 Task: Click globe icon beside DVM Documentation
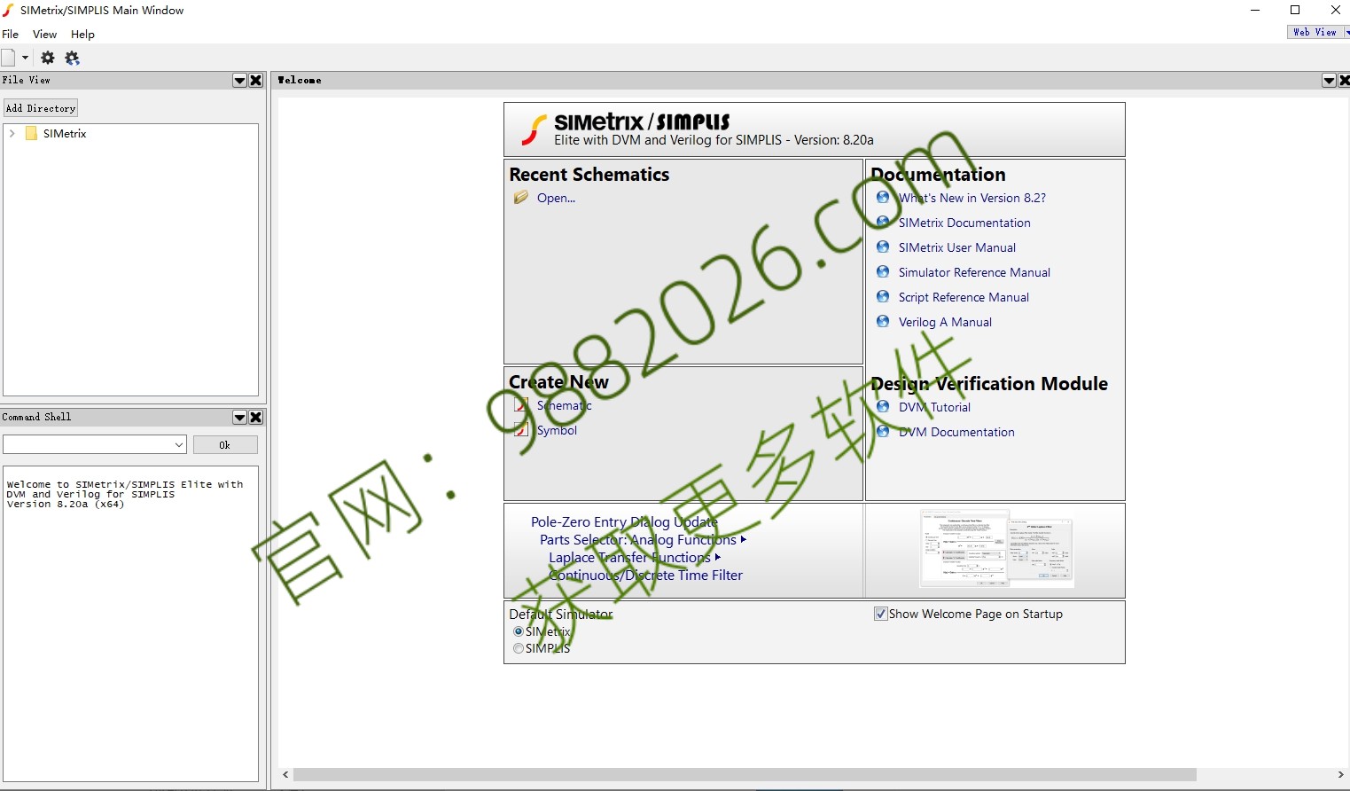click(x=883, y=431)
